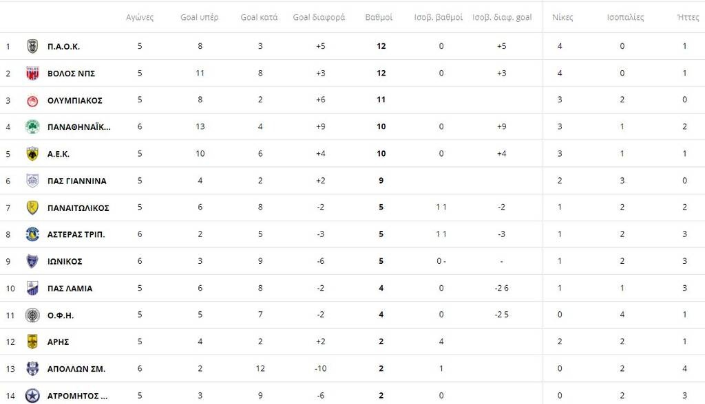
Task: Click the ΑΤΡΟΜΗΤΟΣ team row name
Action: click(77, 396)
